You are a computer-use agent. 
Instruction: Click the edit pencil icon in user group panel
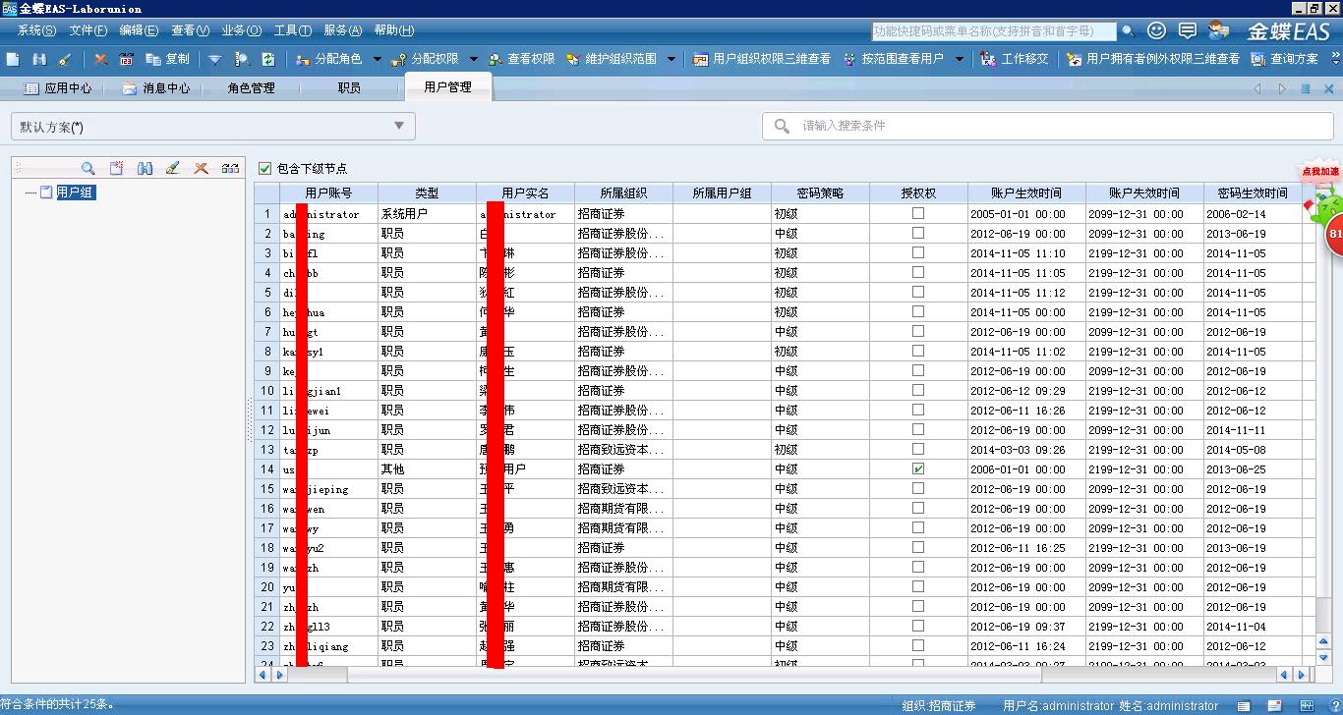[x=173, y=168]
